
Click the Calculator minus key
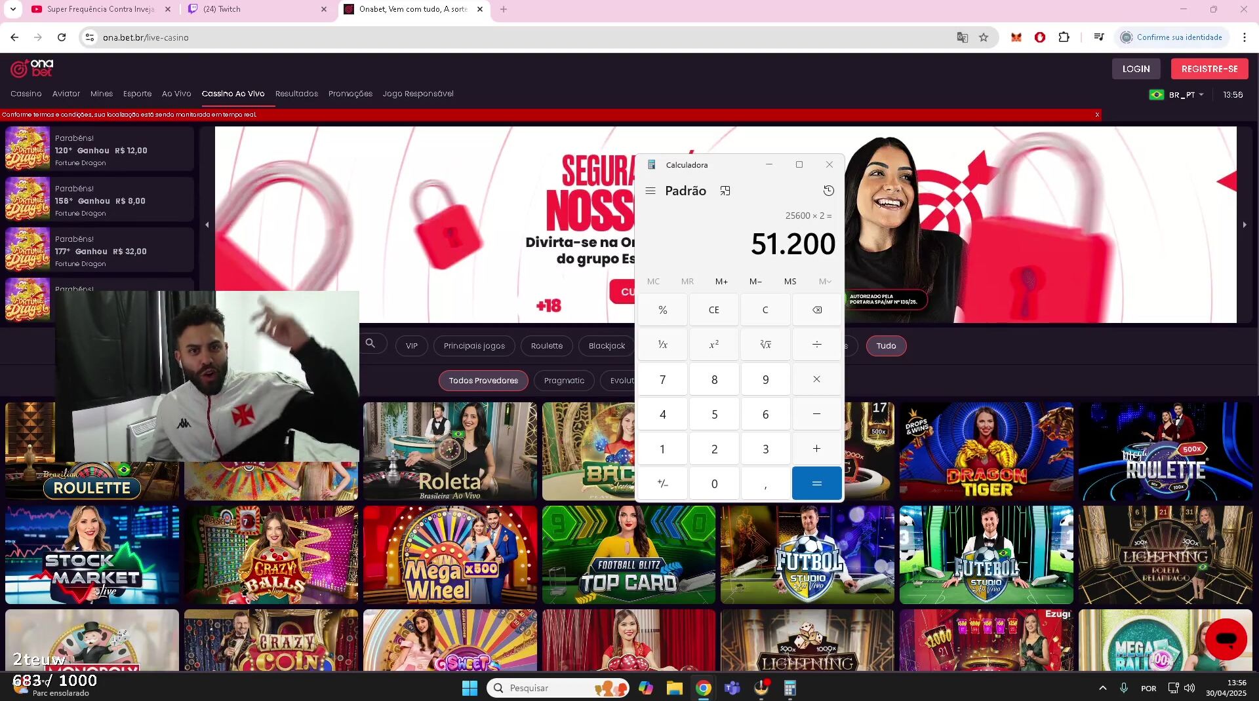point(816,414)
